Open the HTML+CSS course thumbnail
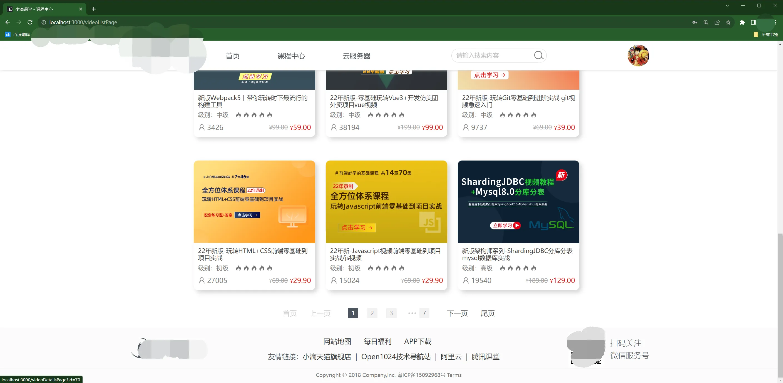 tap(254, 202)
